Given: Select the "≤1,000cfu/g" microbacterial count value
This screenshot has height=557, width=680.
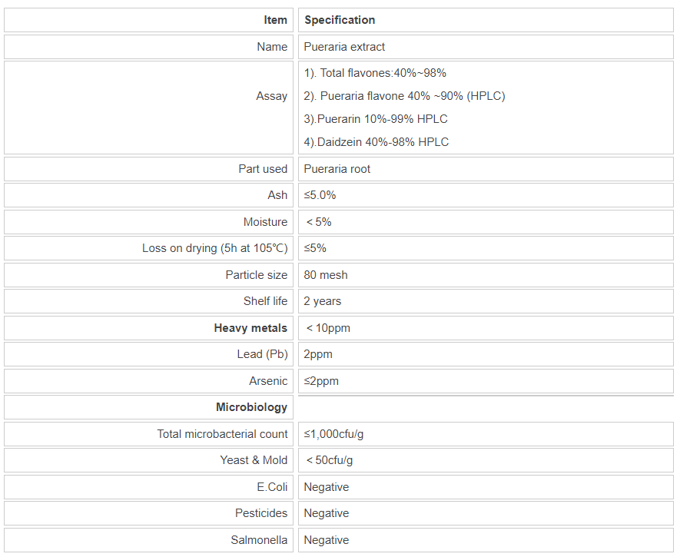Looking at the screenshot, I should 333,434.
